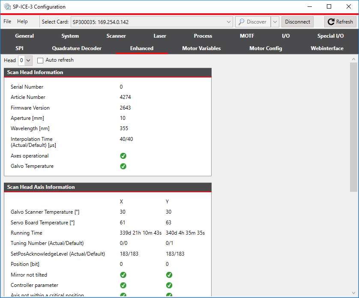Click the scrollbar down arrow
The image size is (359, 298).
[x=353, y=293]
